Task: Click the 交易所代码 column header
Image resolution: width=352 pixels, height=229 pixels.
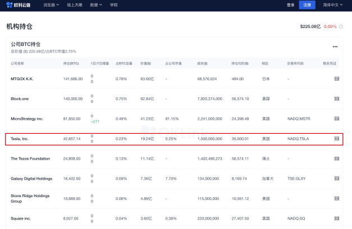Action: coord(295,63)
